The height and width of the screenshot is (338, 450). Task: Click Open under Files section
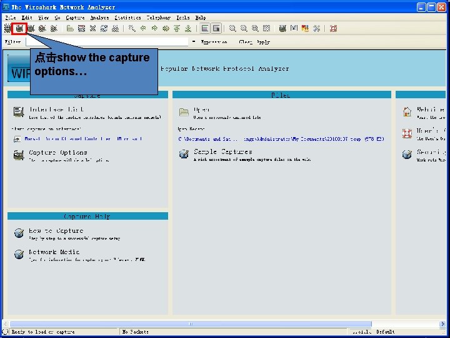[x=201, y=110]
